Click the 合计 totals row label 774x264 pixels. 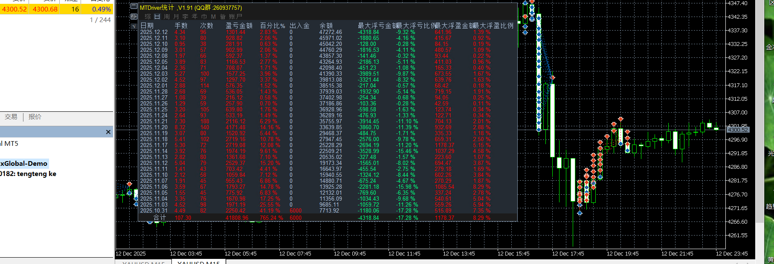[x=160, y=218]
